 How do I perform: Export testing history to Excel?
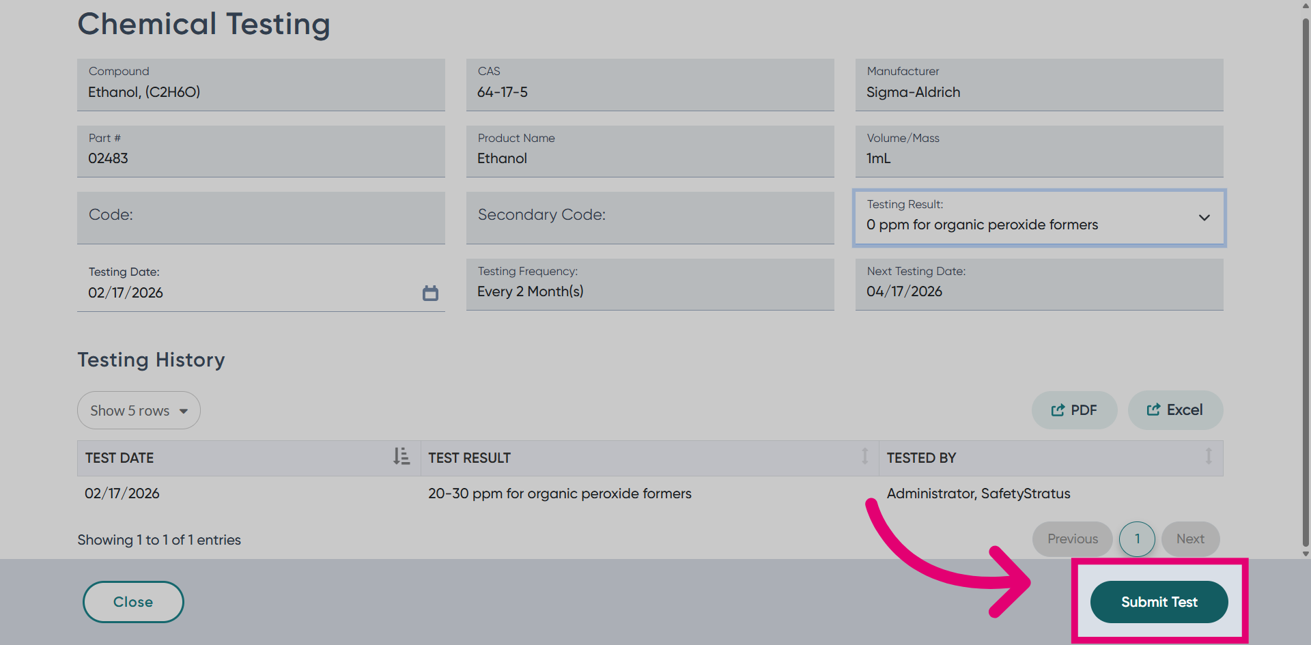click(1175, 410)
